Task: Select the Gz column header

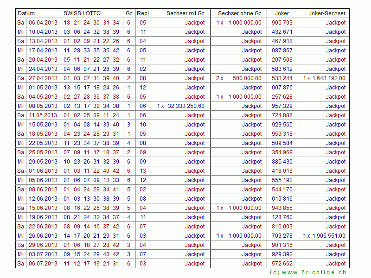Action: pyautogui.click(x=128, y=13)
